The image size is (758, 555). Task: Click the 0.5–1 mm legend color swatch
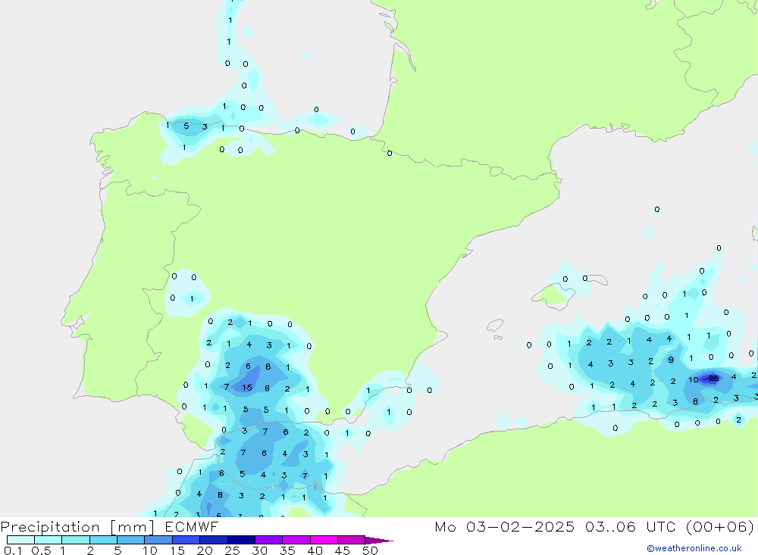[48, 540]
